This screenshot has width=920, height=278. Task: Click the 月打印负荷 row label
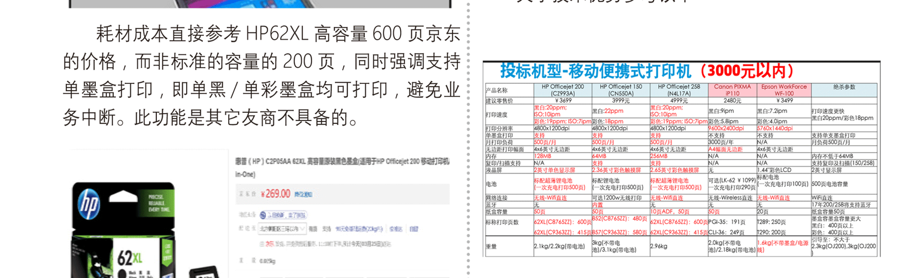pyautogui.click(x=500, y=143)
